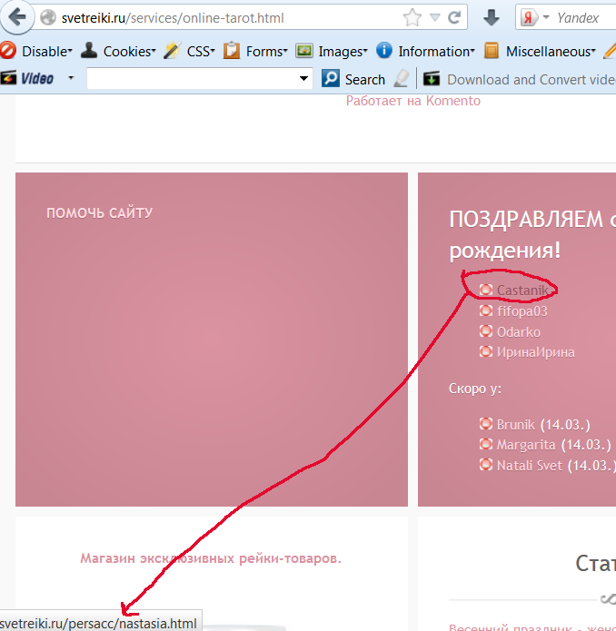Click the ПОЗДРАВЛЯЕМ birthday heading

[532, 235]
